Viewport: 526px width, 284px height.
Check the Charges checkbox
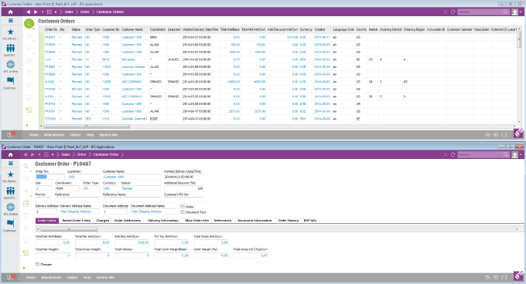pos(37,264)
